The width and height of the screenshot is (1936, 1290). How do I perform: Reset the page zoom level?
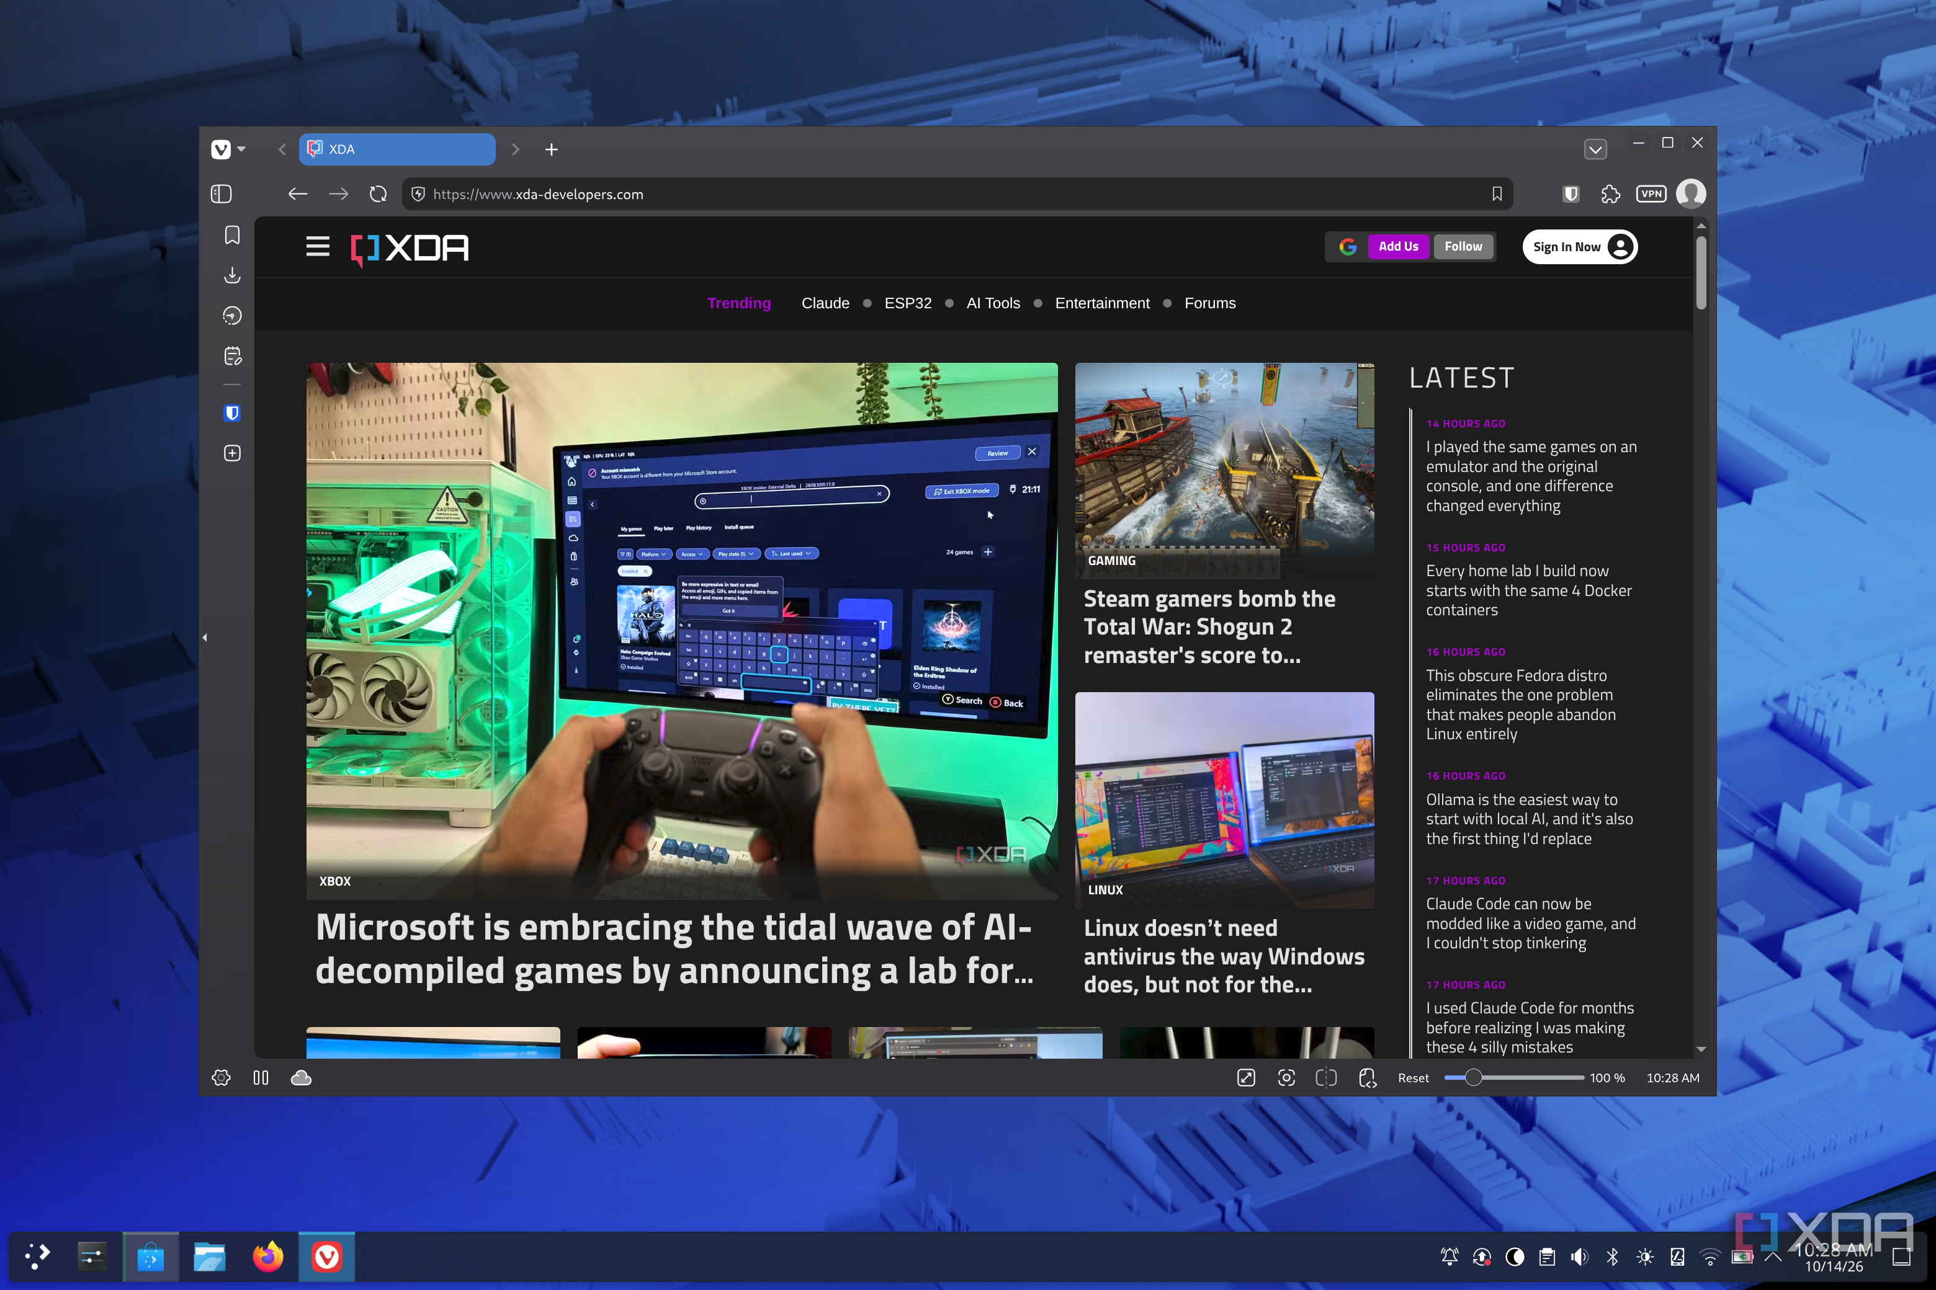coord(1414,1078)
